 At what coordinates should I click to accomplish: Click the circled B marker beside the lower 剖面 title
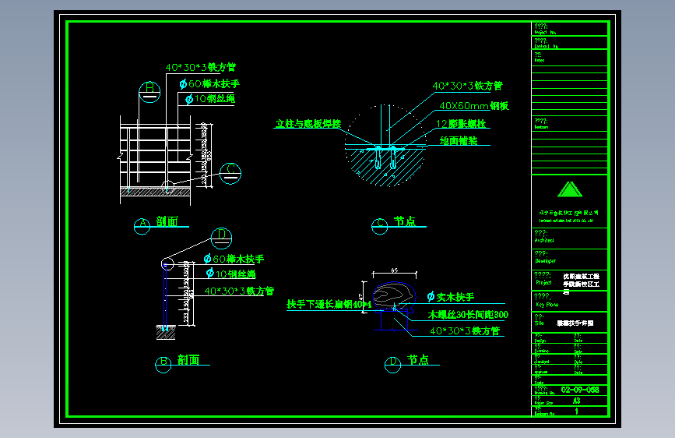click(x=163, y=364)
